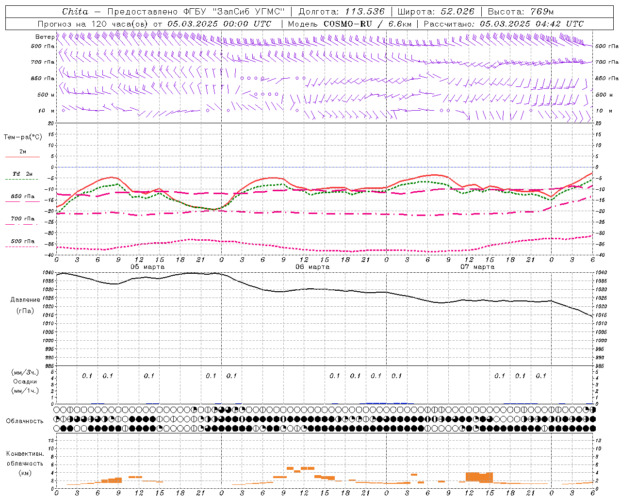Click "1015" on the right pressure axis
This screenshot has width=621, height=497.
[x=601, y=315]
